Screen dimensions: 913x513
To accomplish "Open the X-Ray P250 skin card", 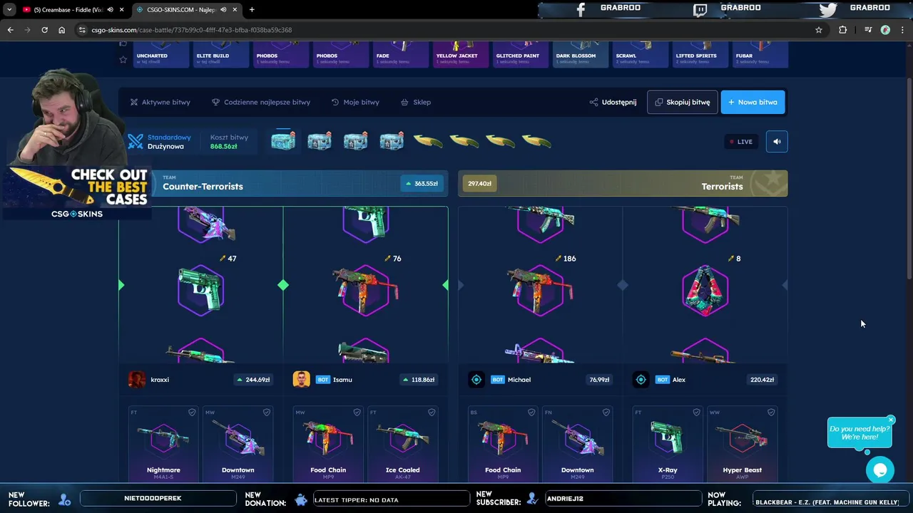I will pos(668,444).
